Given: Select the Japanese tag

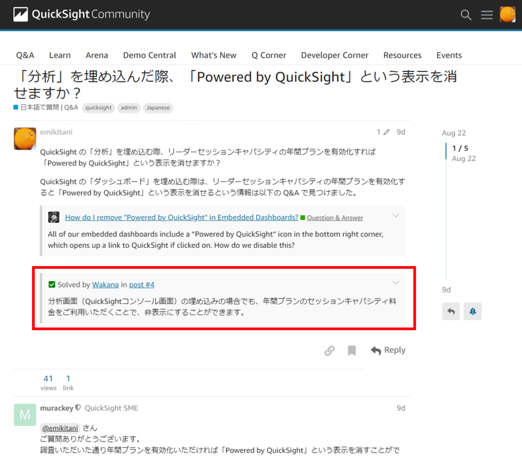Looking at the screenshot, I should (158, 108).
